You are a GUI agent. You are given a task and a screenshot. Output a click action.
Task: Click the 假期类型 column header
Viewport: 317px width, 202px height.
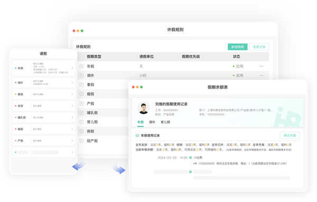(x=94, y=56)
